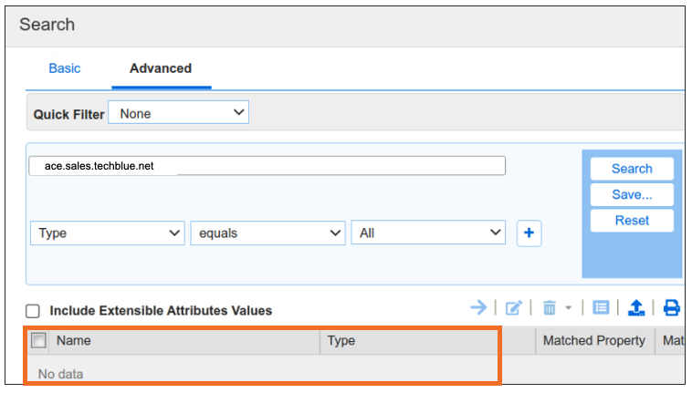The width and height of the screenshot is (692, 393).
Task: Expand the Type field dropdown
Action: point(108,233)
